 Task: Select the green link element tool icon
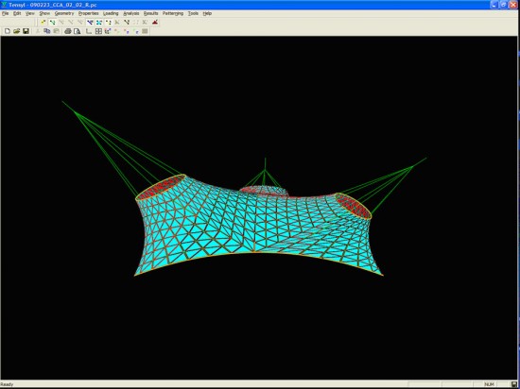(52, 22)
